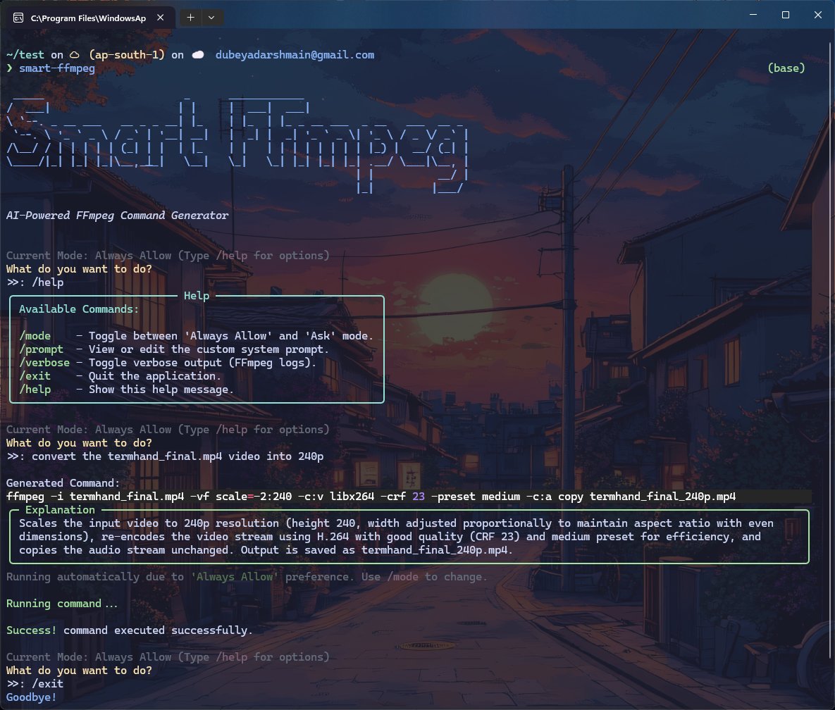Click the /prompt command in Help box
Screen dimensions: 835x710
coord(41,349)
